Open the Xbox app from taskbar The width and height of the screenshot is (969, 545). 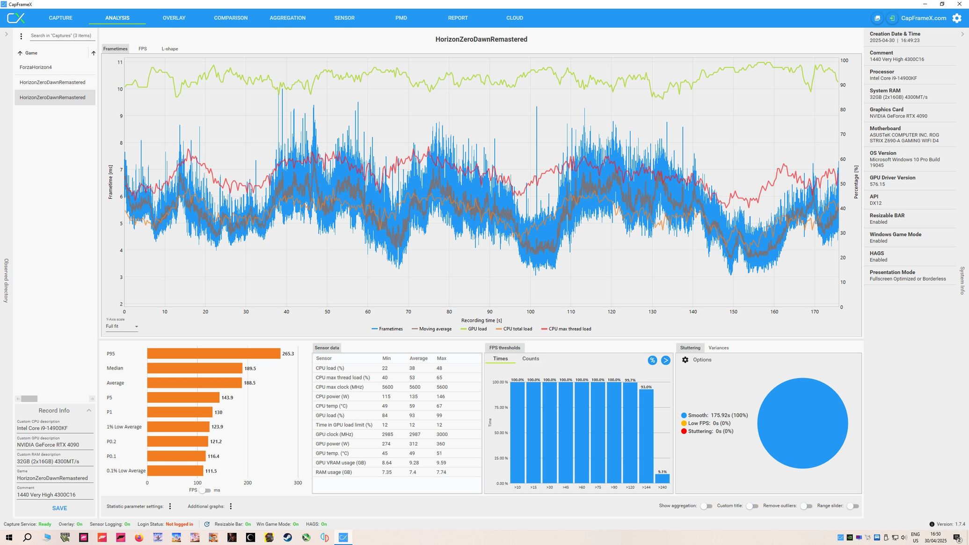[306, 538]
